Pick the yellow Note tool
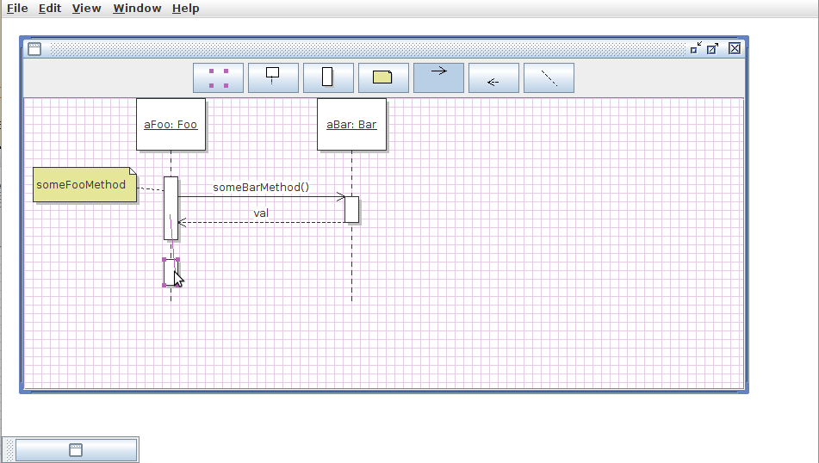The width and height of the screenshot is (819, 463). point(382,77)
